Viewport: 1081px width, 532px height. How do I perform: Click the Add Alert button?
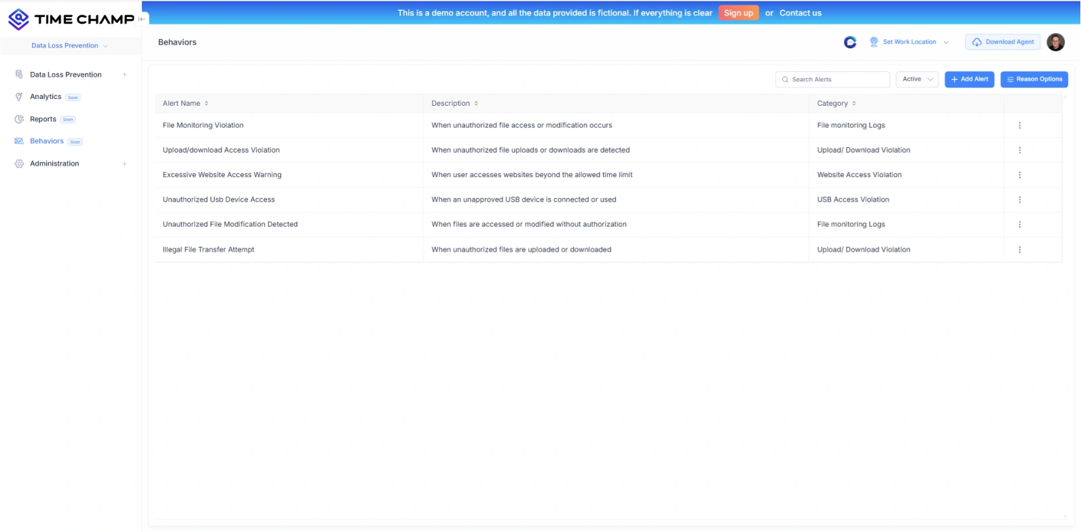(x=969, y=79)
